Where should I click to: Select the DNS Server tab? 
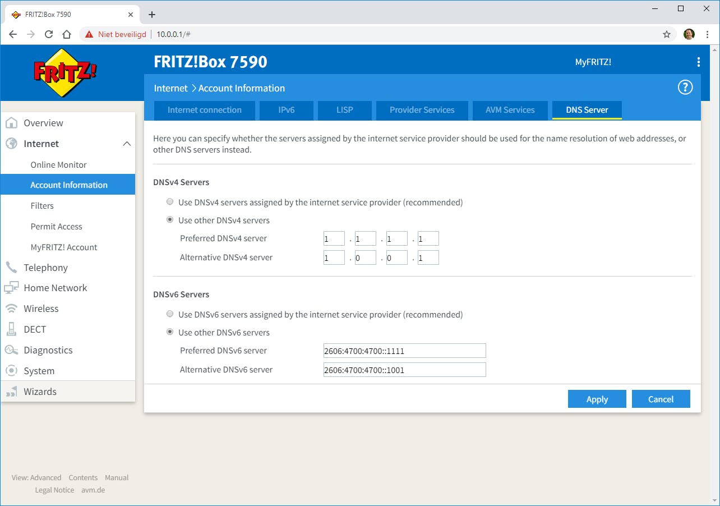pos(587,110)
